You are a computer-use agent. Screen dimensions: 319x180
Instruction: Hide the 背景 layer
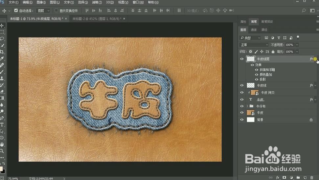point(242,120)
